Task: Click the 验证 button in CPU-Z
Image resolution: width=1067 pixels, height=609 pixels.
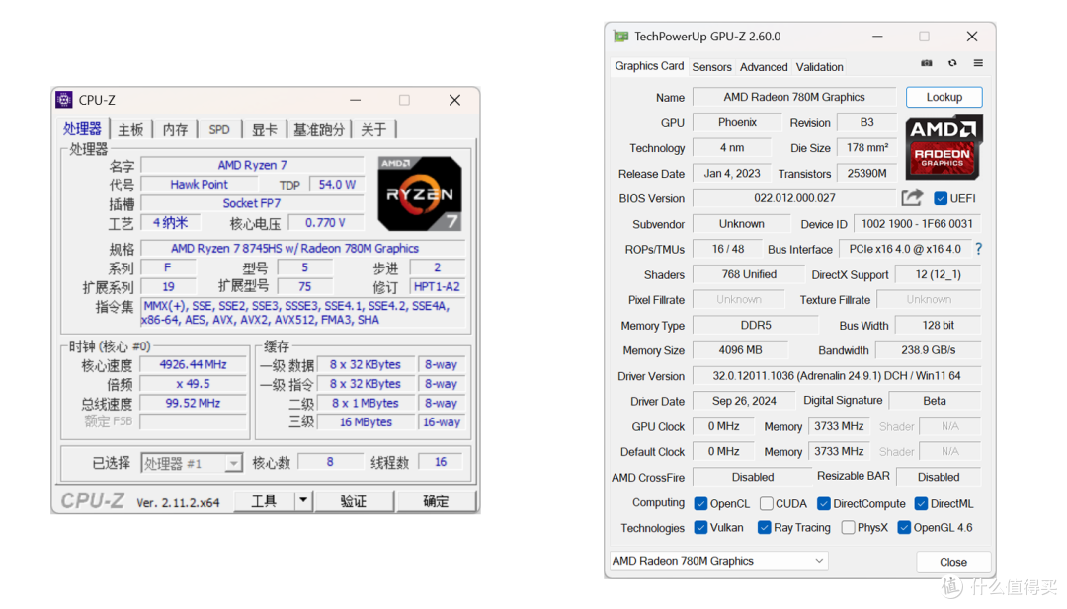Action: pos(352,500)
